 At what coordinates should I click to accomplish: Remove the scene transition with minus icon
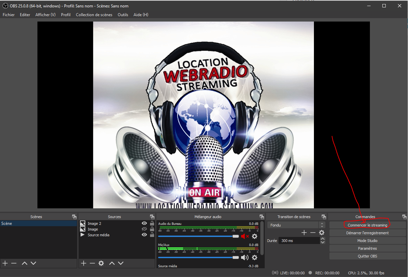[313, 233]
